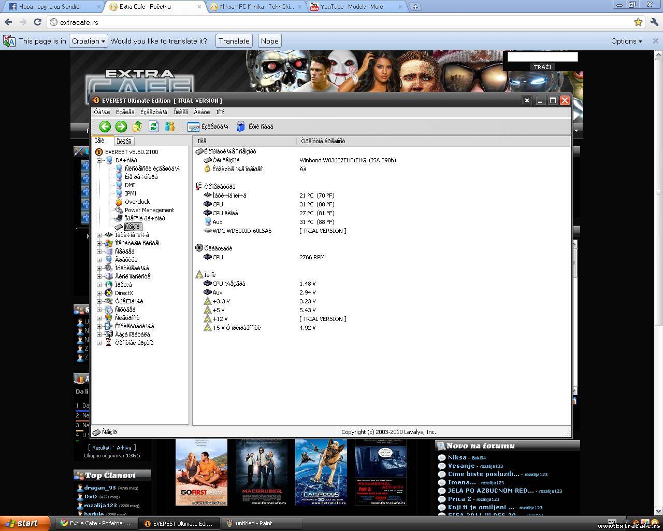Switch to the second tab of the EVEREST left panel
This screenshot has height=531, width=663.
click(x=124, y=141)
